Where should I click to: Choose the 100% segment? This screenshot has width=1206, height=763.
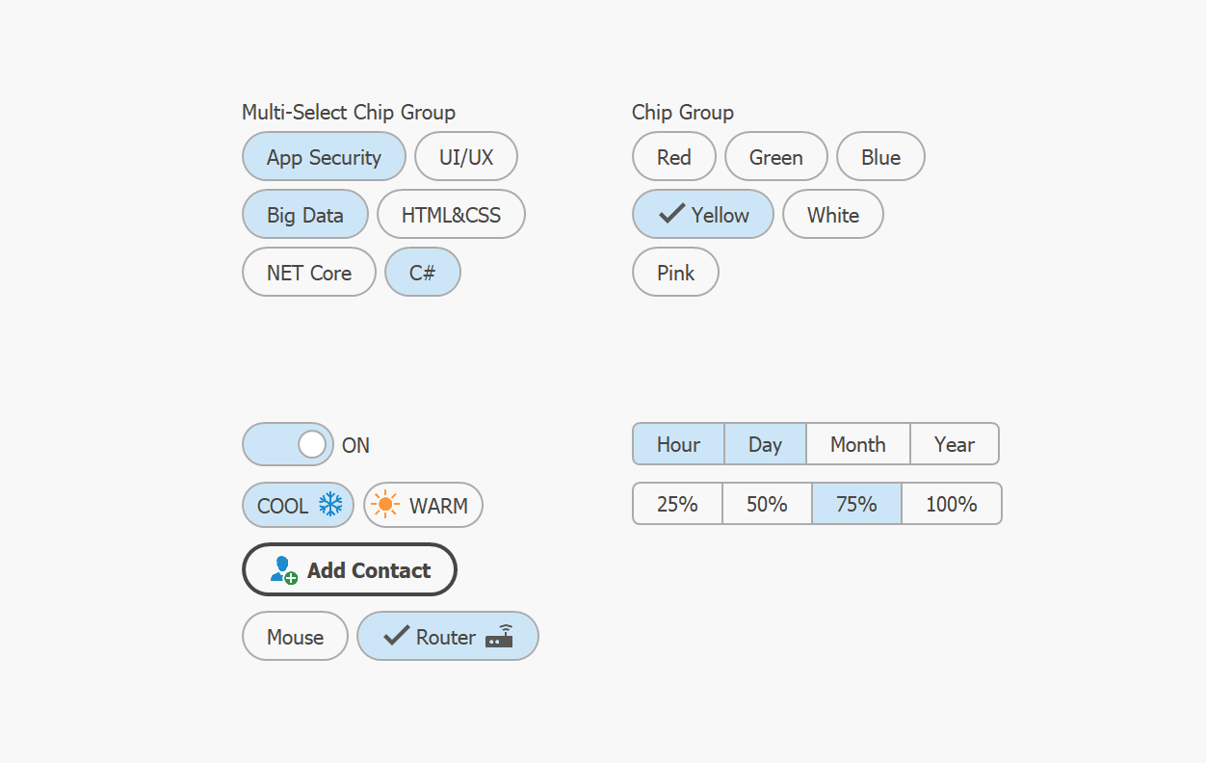click(951, 504)
